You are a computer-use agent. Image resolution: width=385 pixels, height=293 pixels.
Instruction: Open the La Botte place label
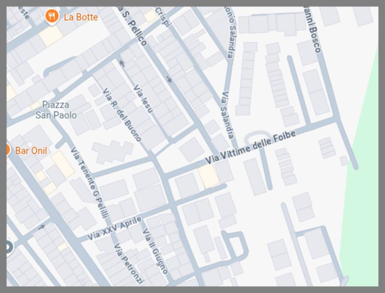[81, 17]
